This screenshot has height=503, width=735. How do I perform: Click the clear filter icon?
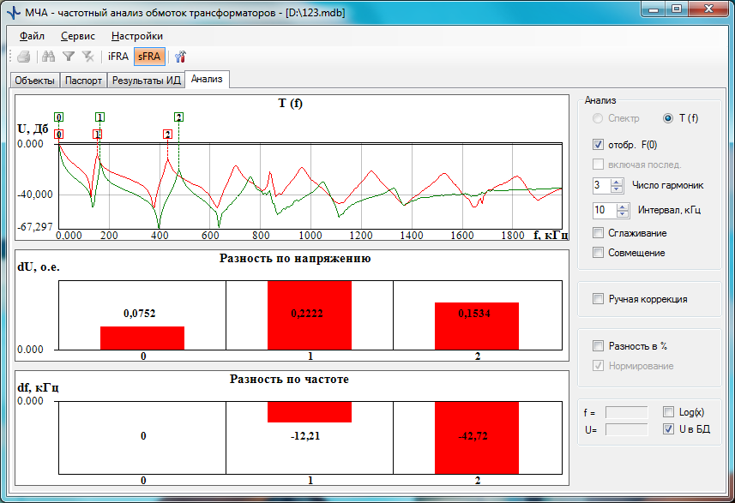87,57
